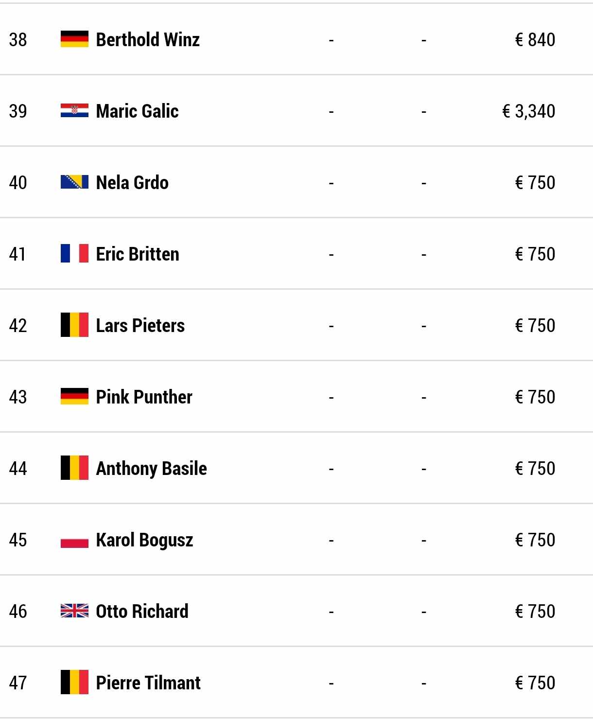Select player Lars Pieters

(140, 325)
